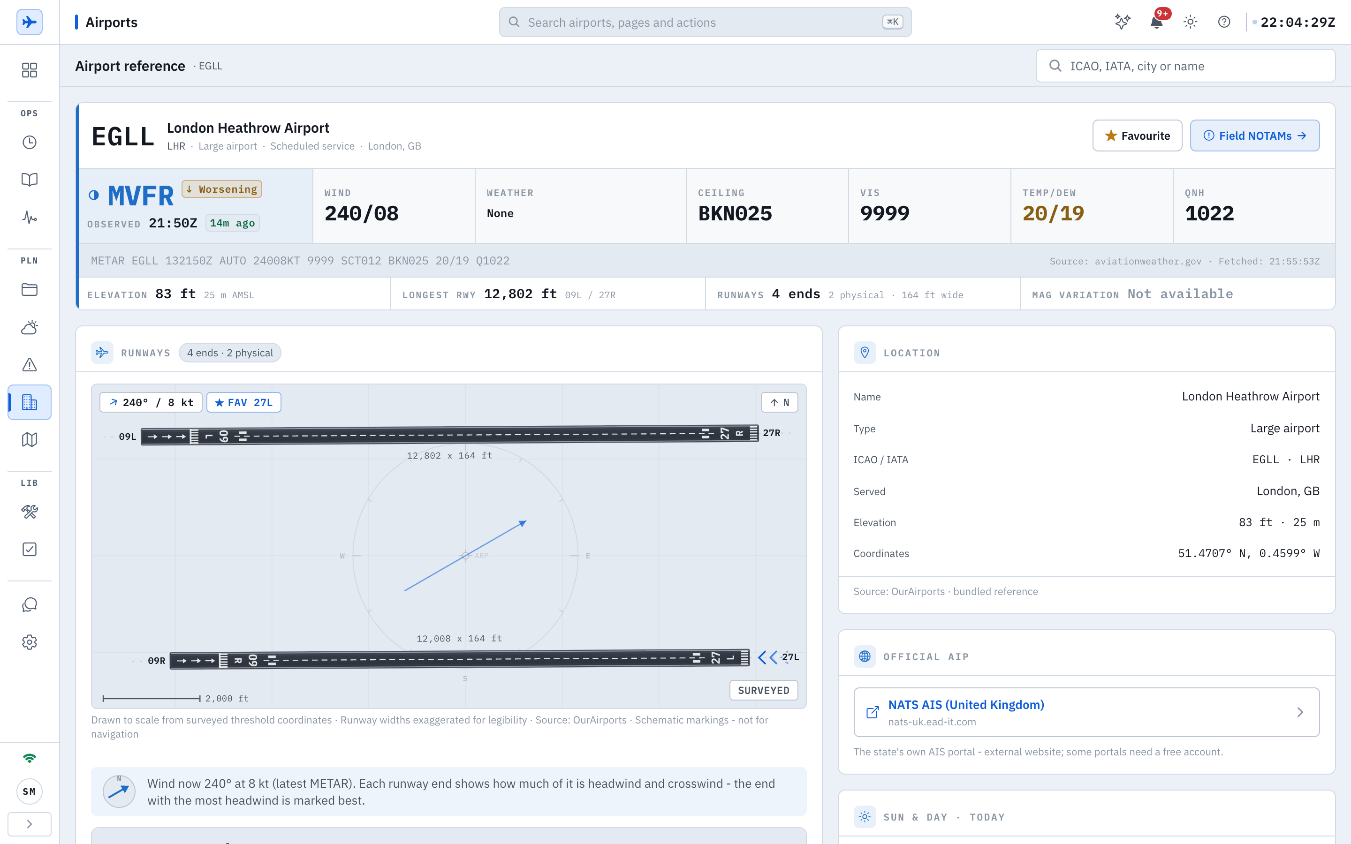Click the external link icon beside NATS AIS
Viewport: 1351px width, 844px height.
click(872, 712)
